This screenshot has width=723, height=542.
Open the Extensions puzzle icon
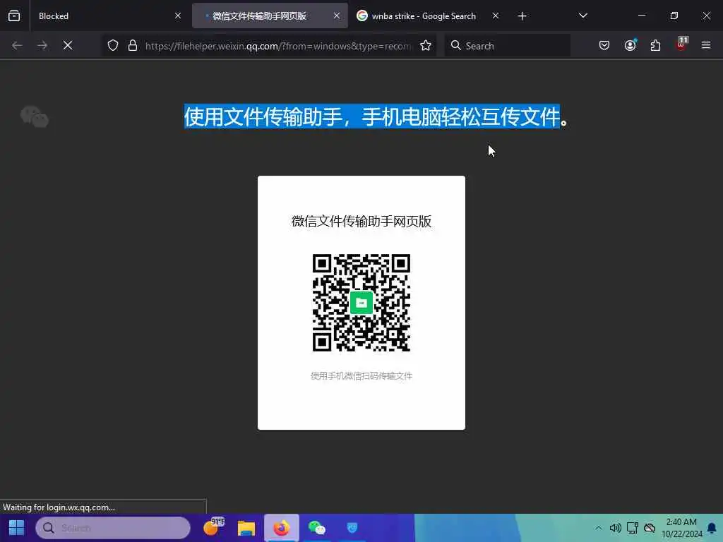(655, 46)
